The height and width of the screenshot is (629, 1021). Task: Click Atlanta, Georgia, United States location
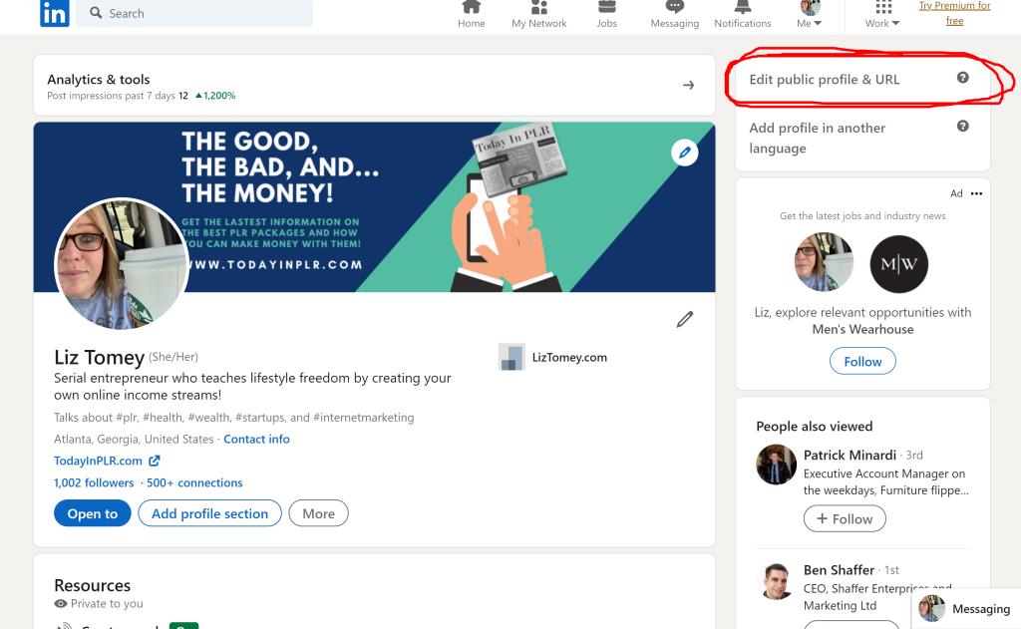[134, 439]
